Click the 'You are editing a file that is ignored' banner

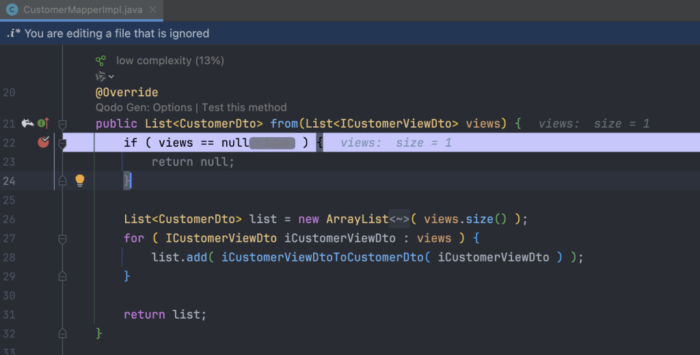click(x=350, y=33)
